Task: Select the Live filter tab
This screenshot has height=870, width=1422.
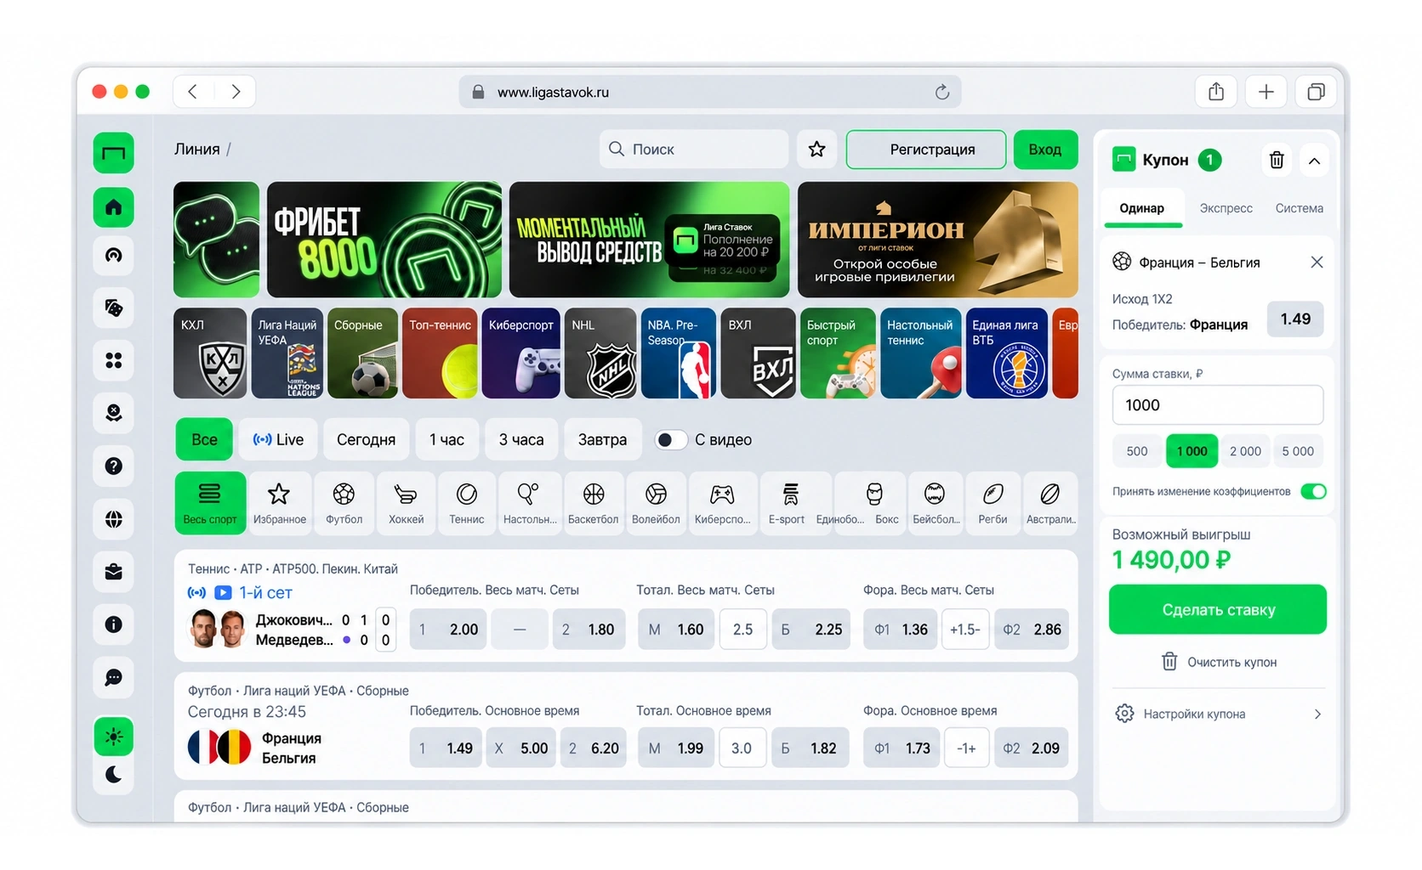Action: (278, 440)
